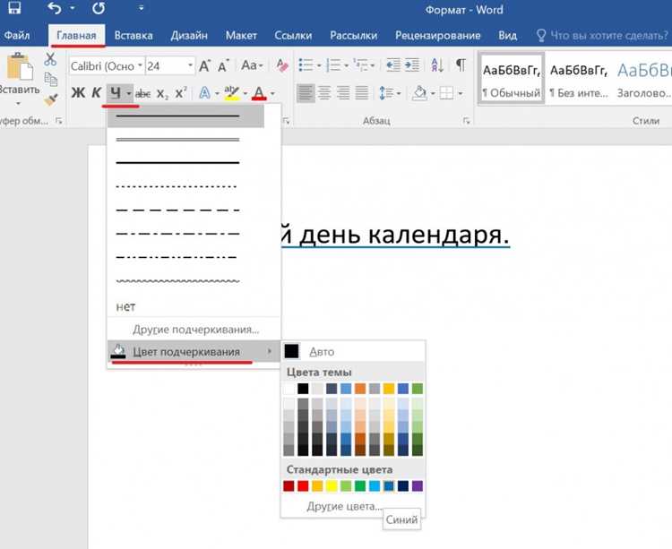672x549 pixels.
Task: Toggle strikethrough abc formatting
Action: (142, 93)
